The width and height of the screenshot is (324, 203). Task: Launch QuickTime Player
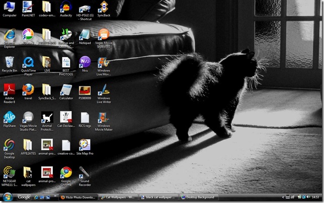pyautogui.click(x=28, y=62)
